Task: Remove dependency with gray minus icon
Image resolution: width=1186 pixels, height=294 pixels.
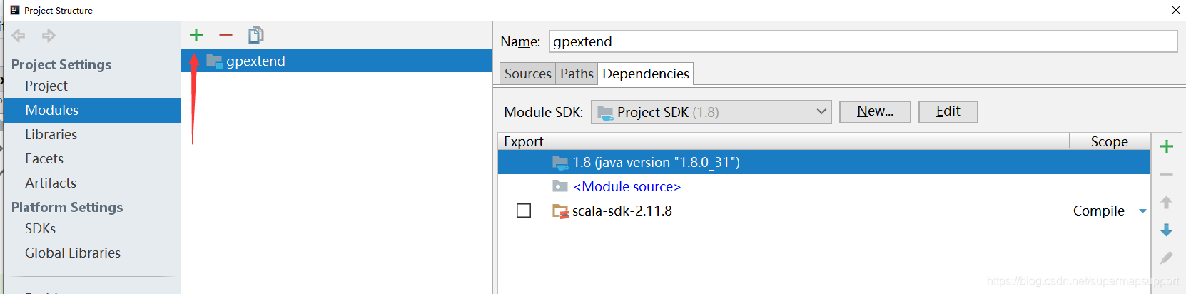Action: [1167, 174]
